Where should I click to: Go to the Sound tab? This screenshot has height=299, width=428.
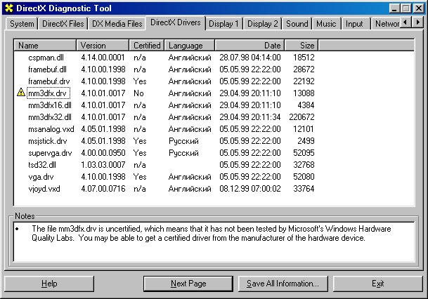coord(297,24)
